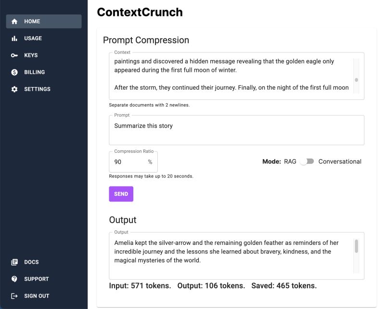Screen dimensions: 385x309
Task: Click the Output box scrollbar thumb
Action: click(x=356, y=246)
